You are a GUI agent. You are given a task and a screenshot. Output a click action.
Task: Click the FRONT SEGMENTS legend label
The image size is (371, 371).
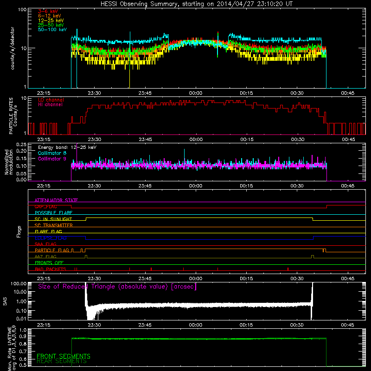click(x=64, y=356)
